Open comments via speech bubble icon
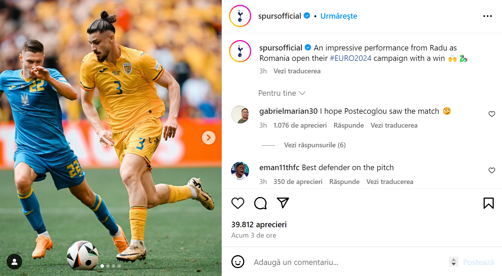This screenshot has width=502, height=276. [x=260, y=203]
